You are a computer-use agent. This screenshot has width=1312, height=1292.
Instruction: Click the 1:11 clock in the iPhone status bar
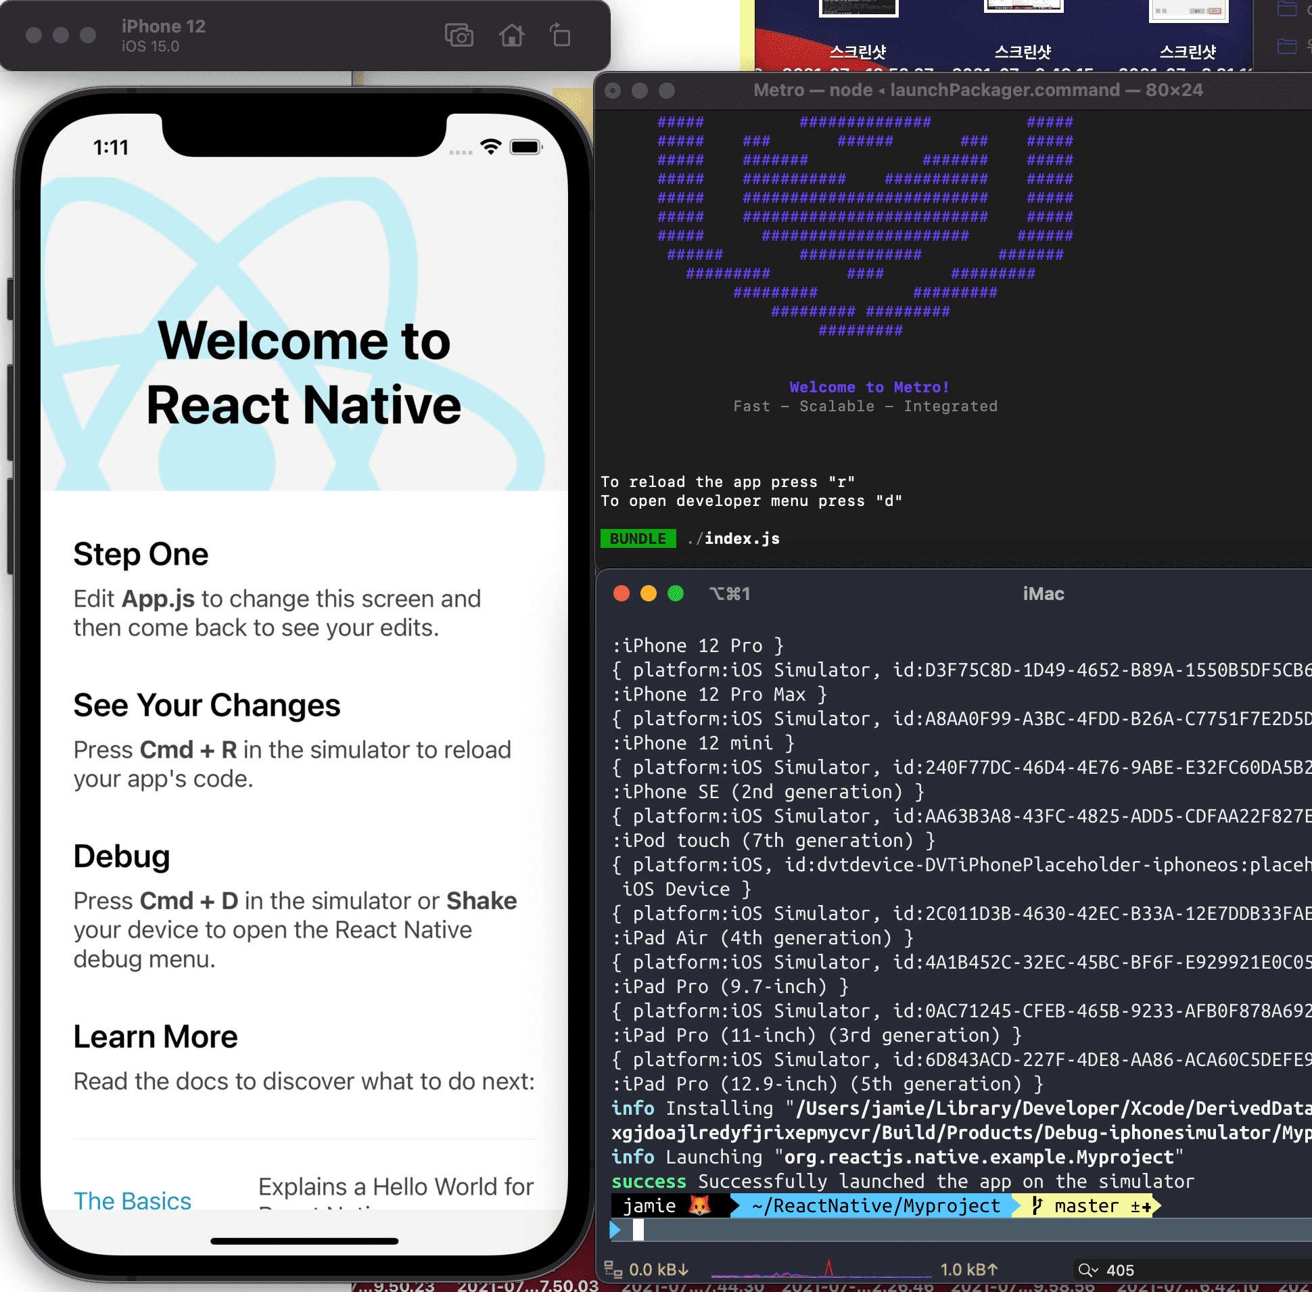(111, 147)
